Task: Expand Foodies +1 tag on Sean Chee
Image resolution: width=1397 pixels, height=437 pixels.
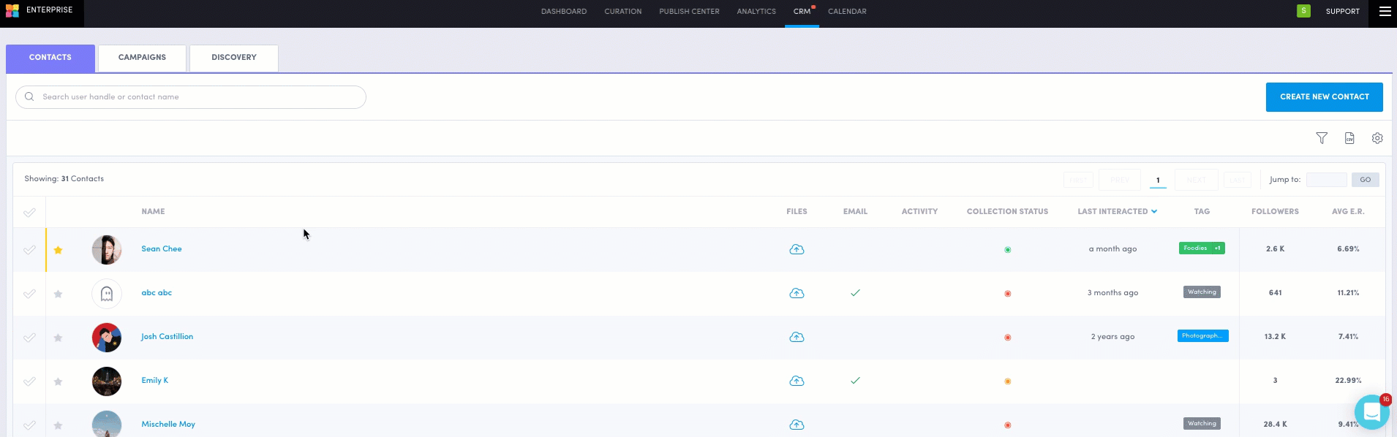Action: (x=1202, y=248)
